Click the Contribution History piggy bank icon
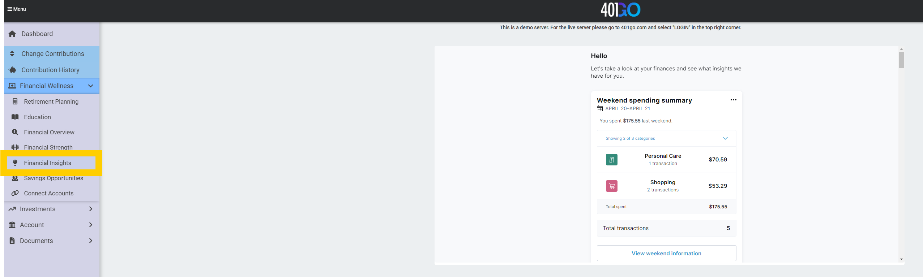 click(12, 70)
